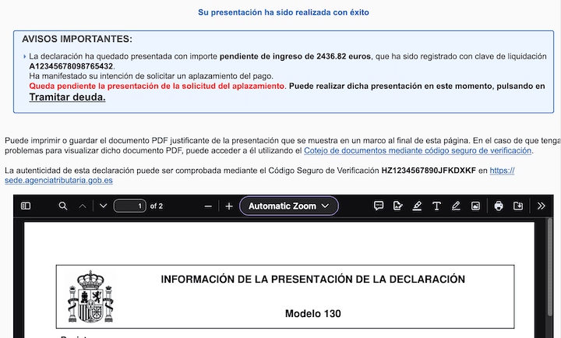Zoom out with the minus button
The image size is (561, 338).
[208, 206]
